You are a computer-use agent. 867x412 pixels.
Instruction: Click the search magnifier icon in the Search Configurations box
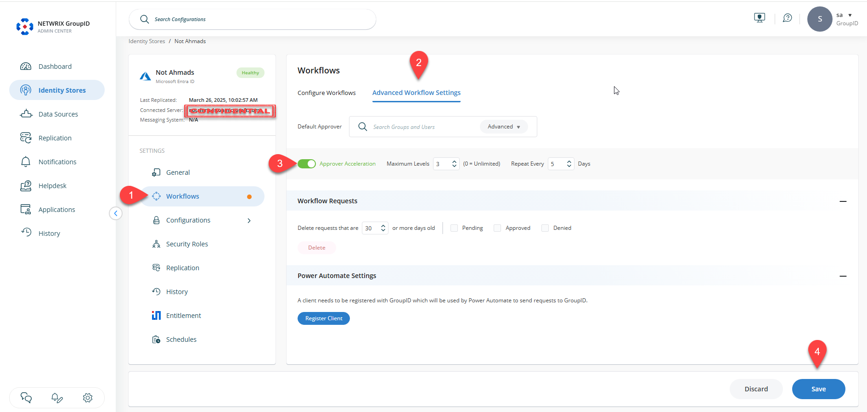[x=144, y=19]
